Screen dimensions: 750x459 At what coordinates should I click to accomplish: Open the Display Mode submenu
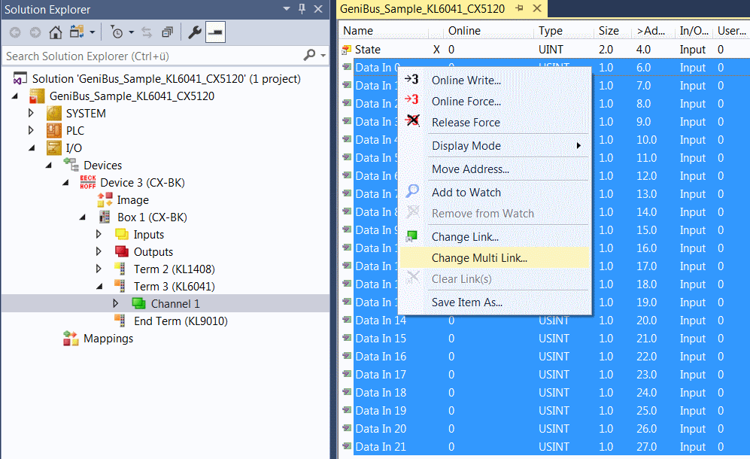494,146
